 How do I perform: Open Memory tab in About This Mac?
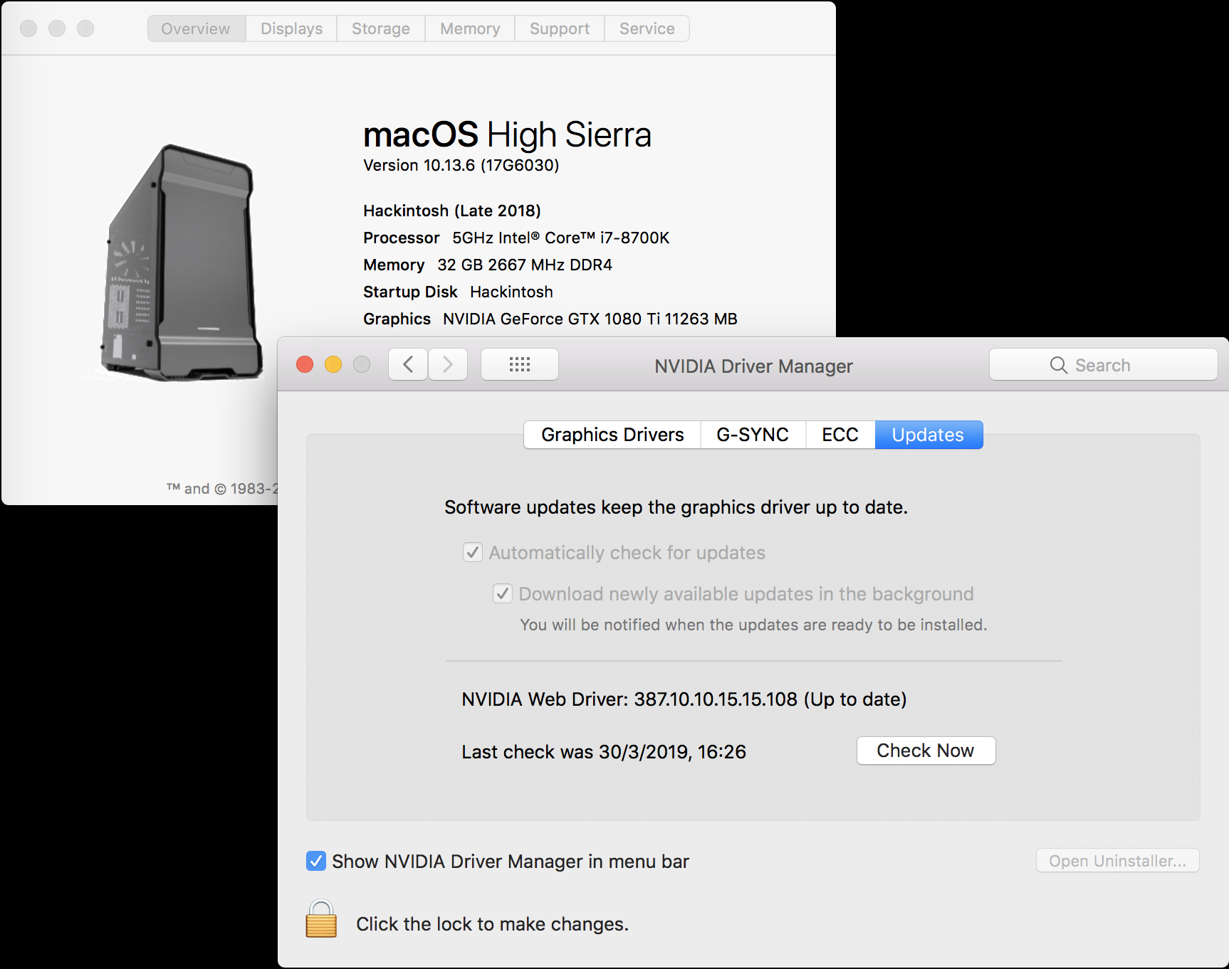click(470, 28)
